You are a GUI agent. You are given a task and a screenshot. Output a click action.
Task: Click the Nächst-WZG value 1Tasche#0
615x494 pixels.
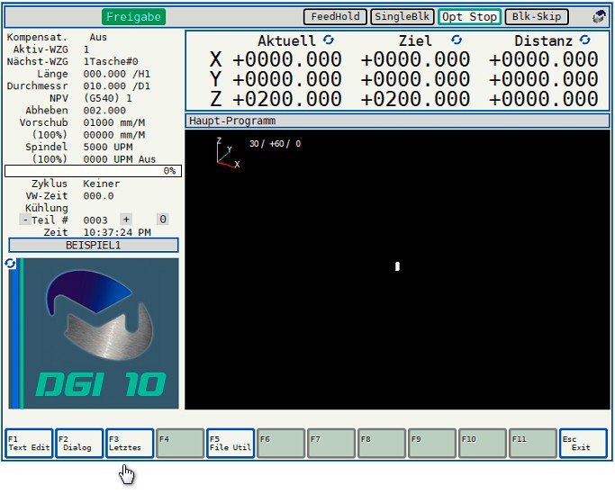tap(111, 61)
